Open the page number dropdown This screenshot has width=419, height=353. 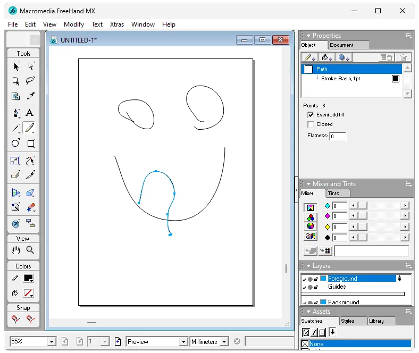click(x=105, y=341)
